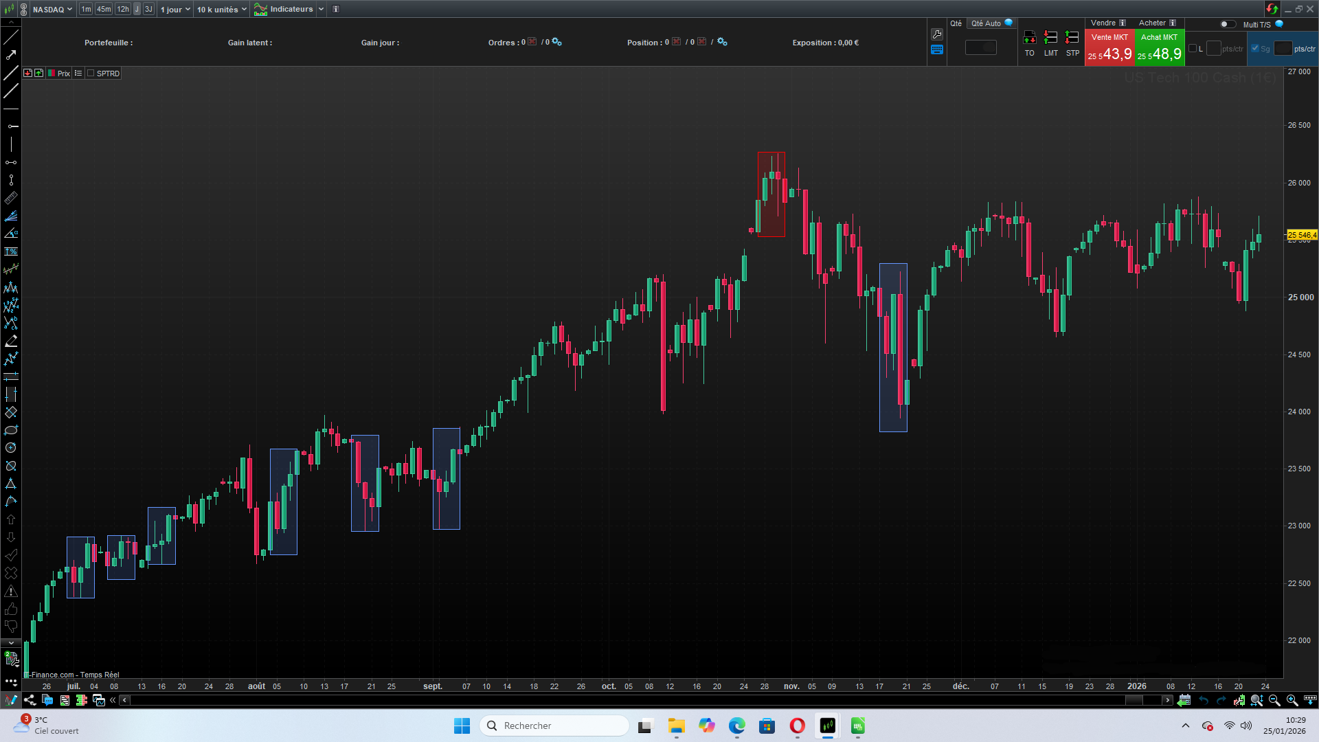Viewport: 1319px width, 742px height.
Task: Select the TO order type
Action: coord(1030,43)
